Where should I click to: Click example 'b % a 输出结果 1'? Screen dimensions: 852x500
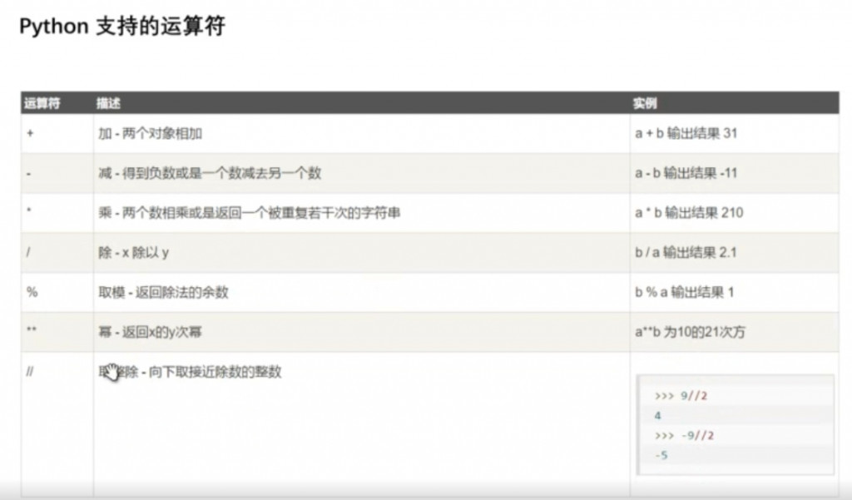pos(685,292)
